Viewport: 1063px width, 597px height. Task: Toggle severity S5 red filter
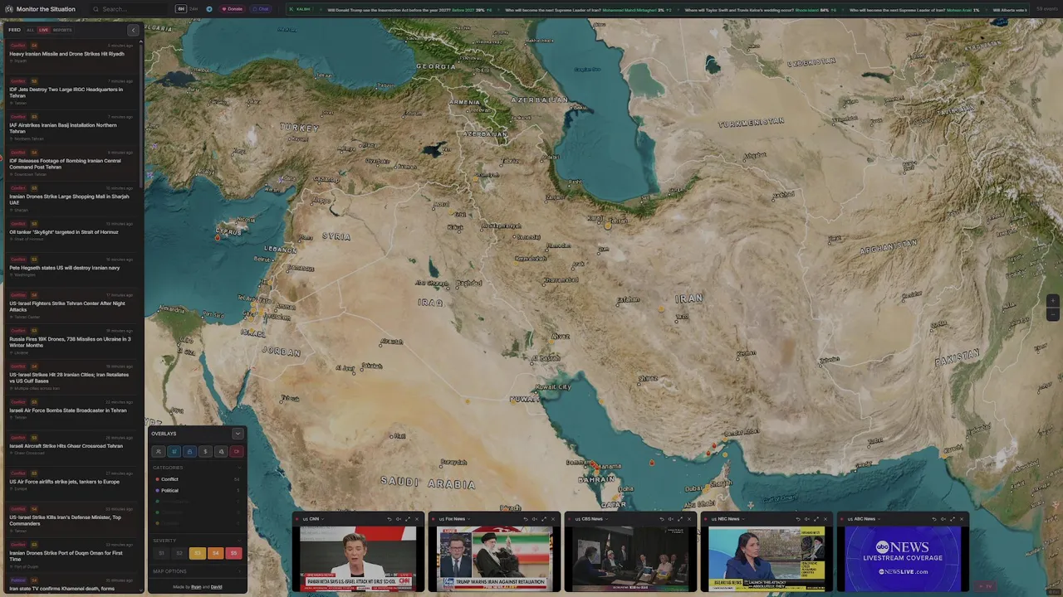[233, 553]
